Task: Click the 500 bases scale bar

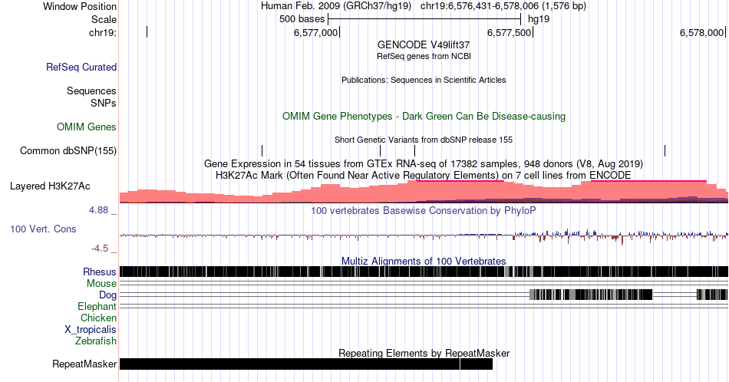Action: (x=424, y=19)
